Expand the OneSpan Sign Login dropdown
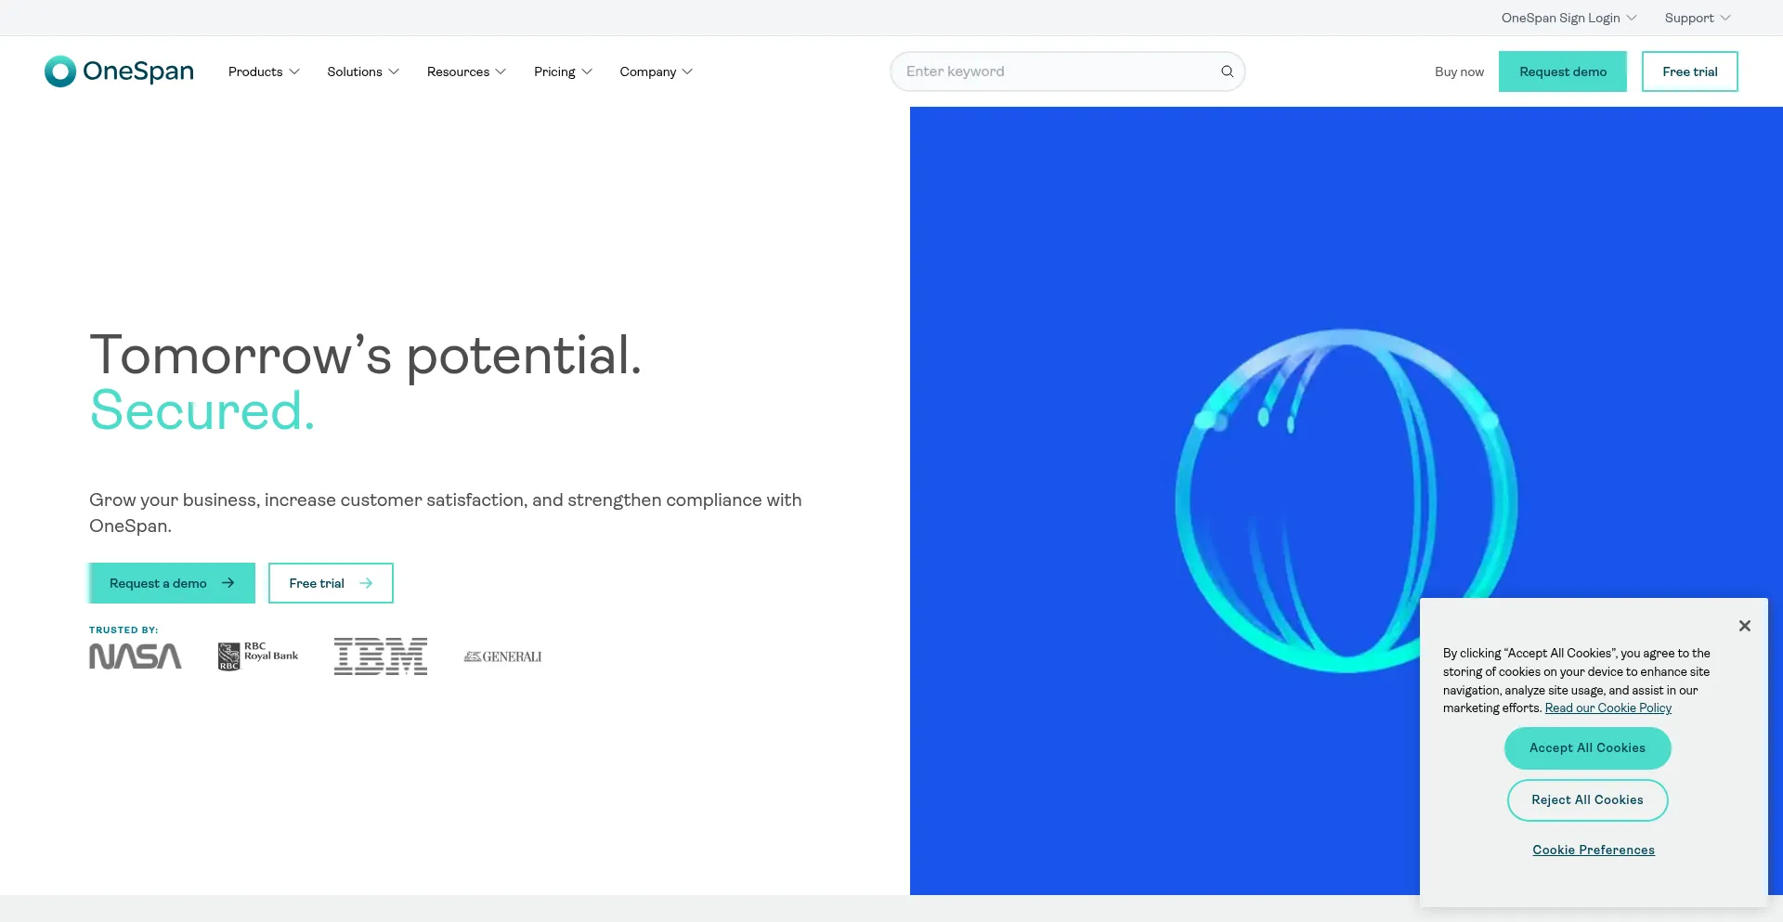Image resolution: width=1783 pixels, height=922 pixels. (1568, 18)
